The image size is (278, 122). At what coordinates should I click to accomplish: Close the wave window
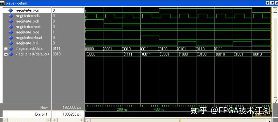[x=276, y=3]
